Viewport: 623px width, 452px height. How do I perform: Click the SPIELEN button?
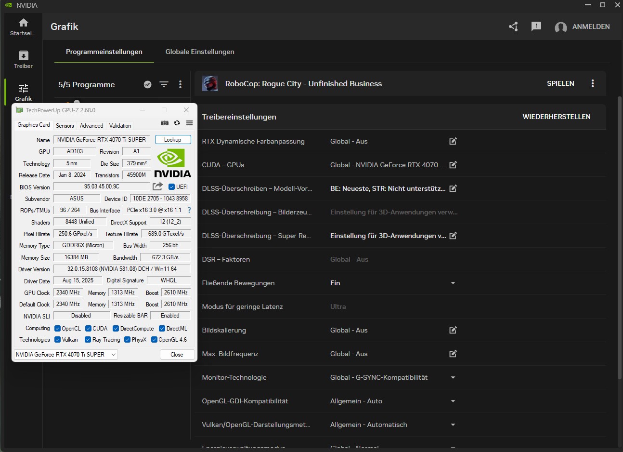[x=560, y=83]
